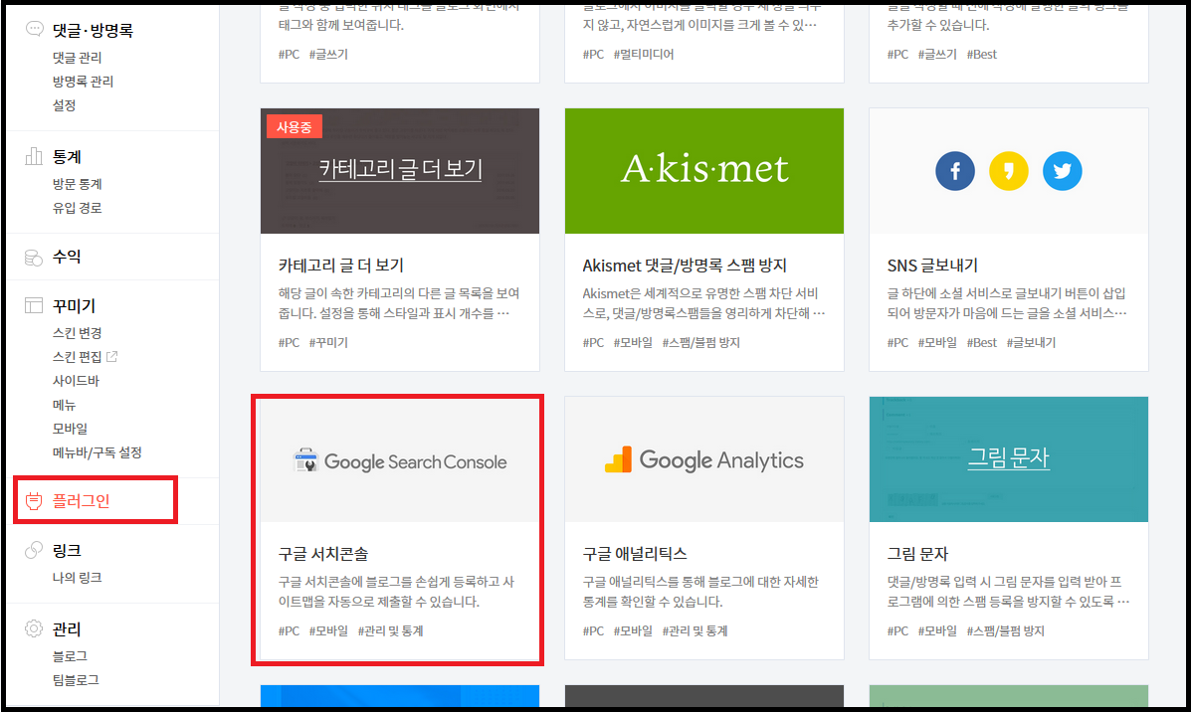Click #꾸미기 tag on 카테고리 글 더 보기 card
The width and height of the screenshot is (1192, 713).
point(328,343)
